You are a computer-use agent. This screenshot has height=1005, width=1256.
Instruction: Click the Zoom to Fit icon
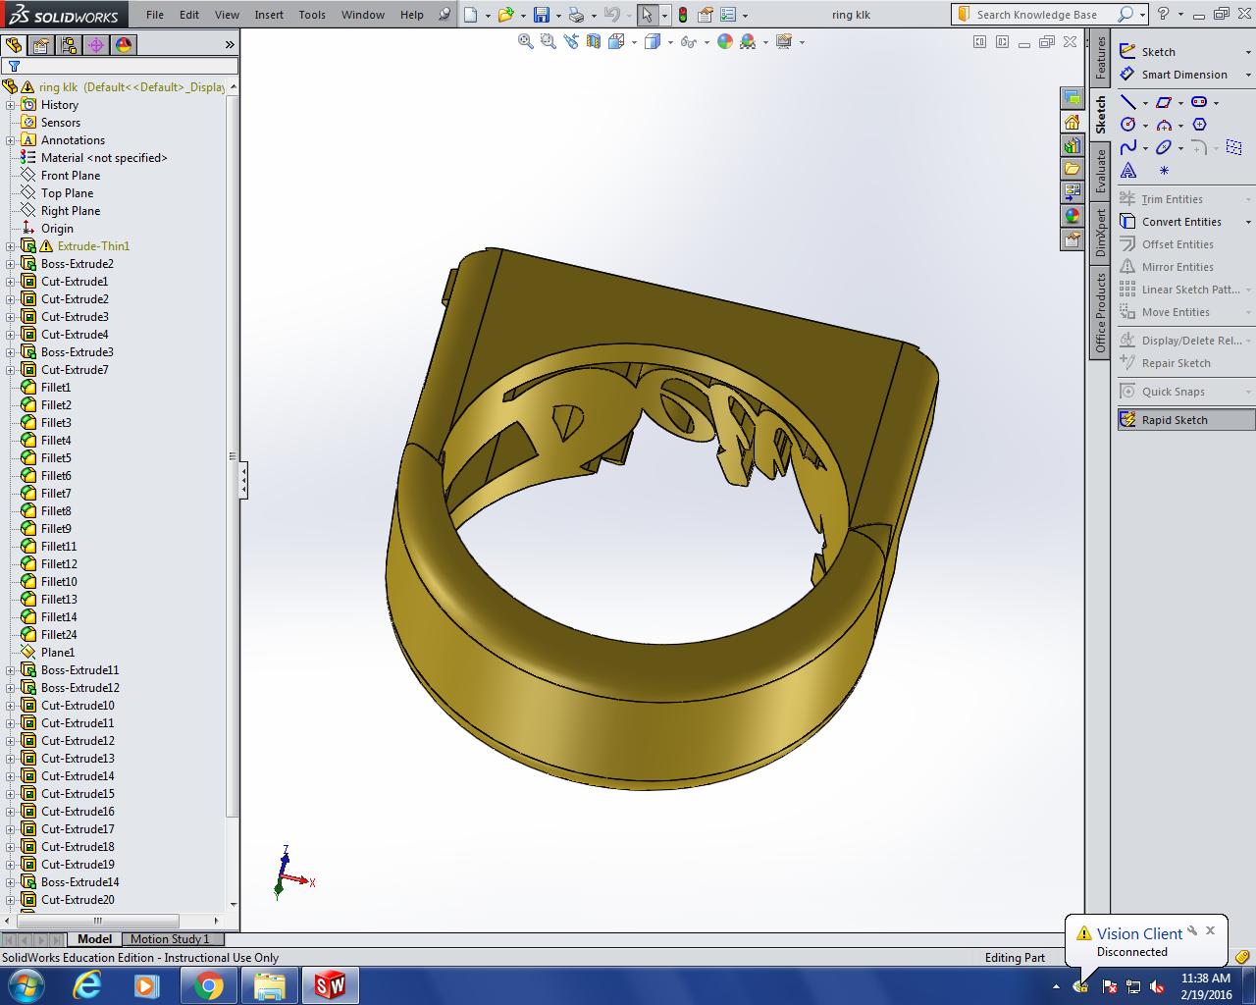[526, 41]
